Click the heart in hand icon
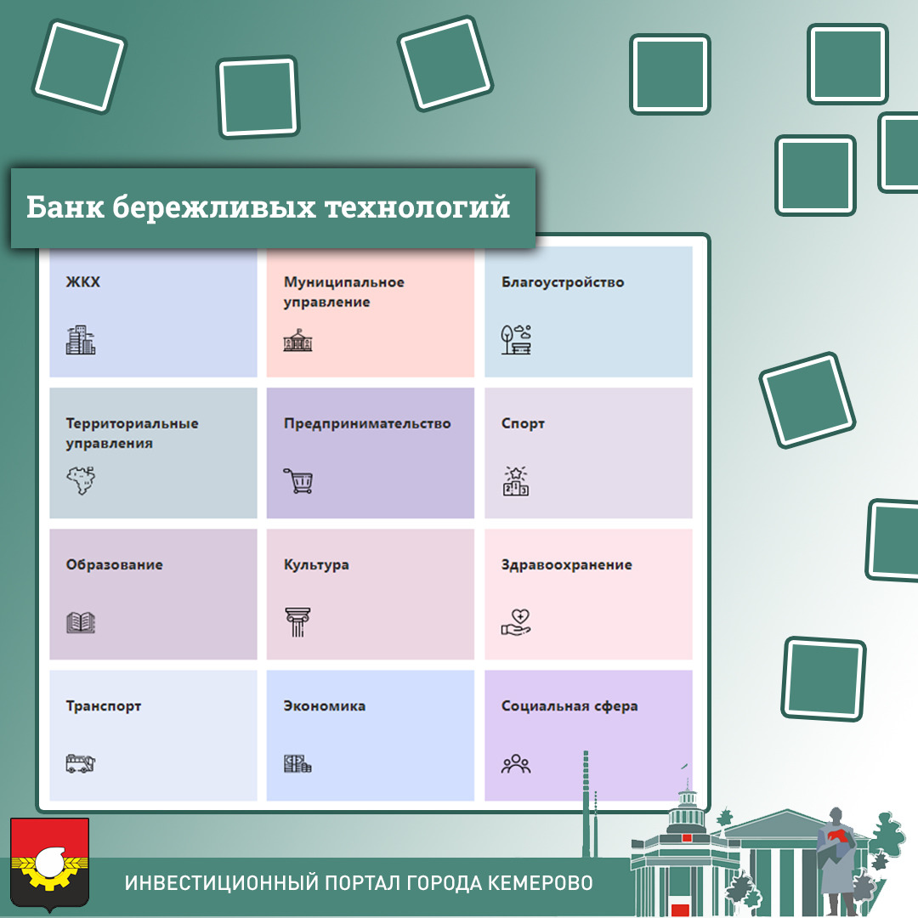 coord(516,622)
